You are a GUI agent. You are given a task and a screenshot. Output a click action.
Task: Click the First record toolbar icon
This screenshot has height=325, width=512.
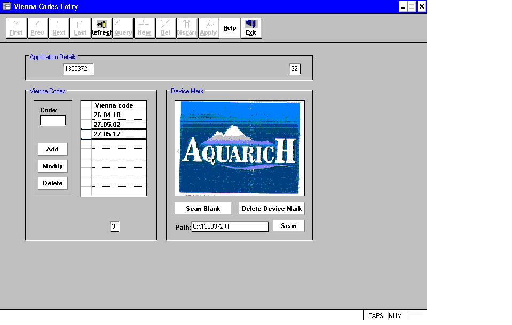click(16, 28)
